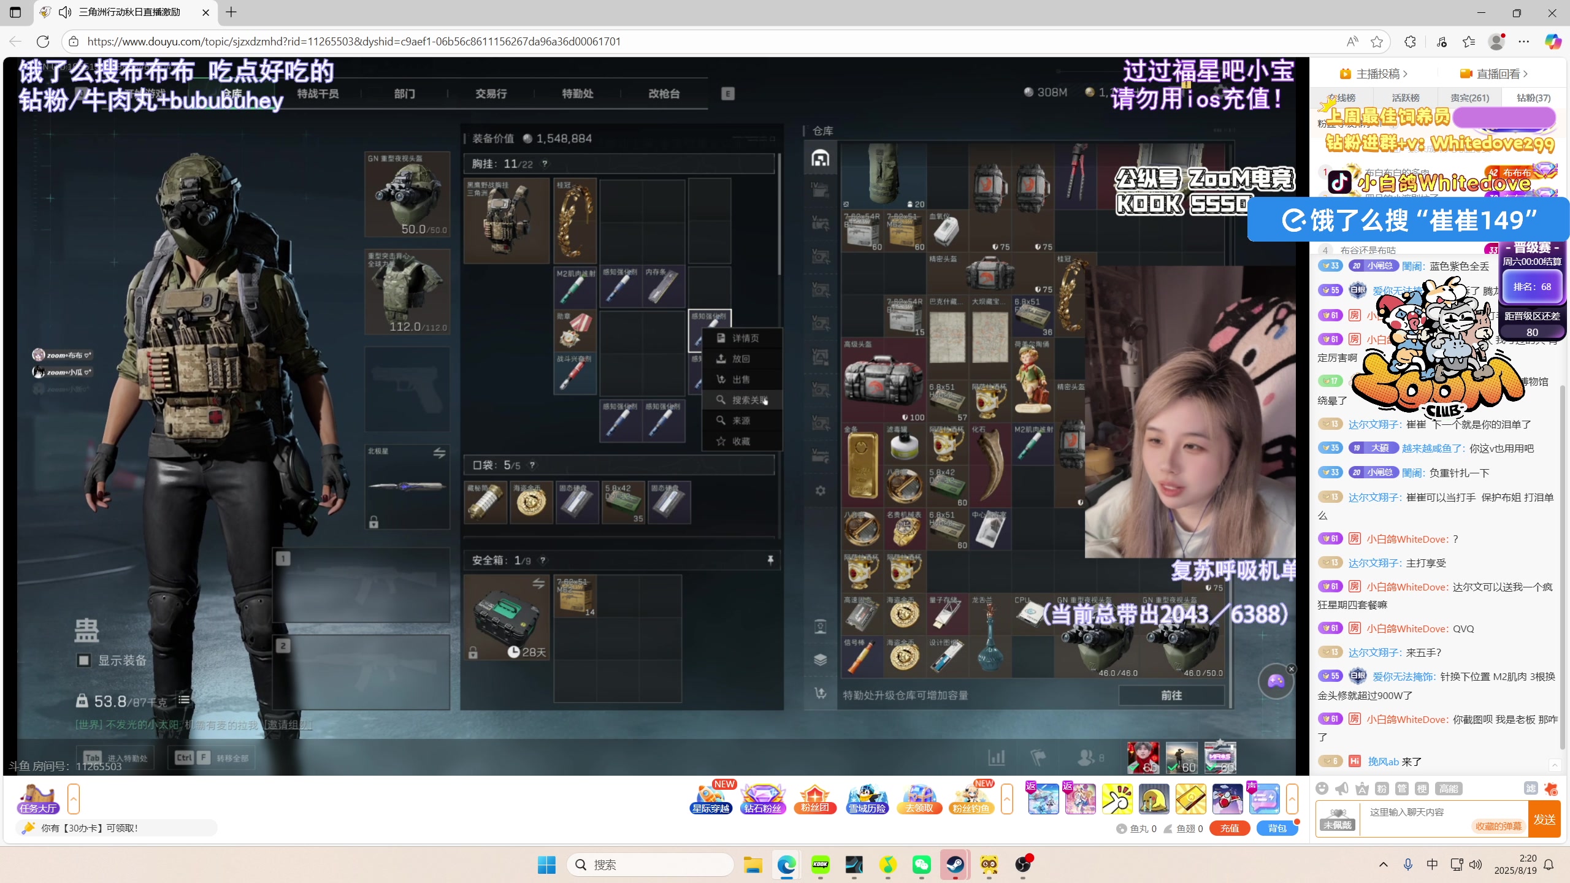The width and height of the screenshot is (1570, 883).
Task: Open the emoji picker in chat toolbar
Action: pyautogui.click(x=1322, y=789)
